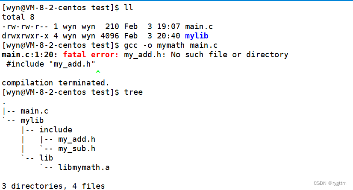Select include folder in tree listing
This screenshot has height=190, width=353.
click(x=56, y=130)
